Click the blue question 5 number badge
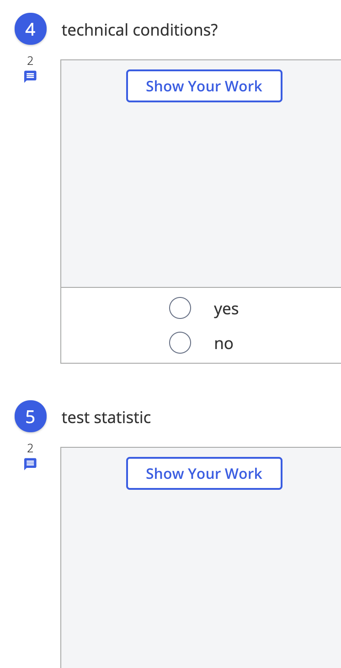 pos(31,416)
